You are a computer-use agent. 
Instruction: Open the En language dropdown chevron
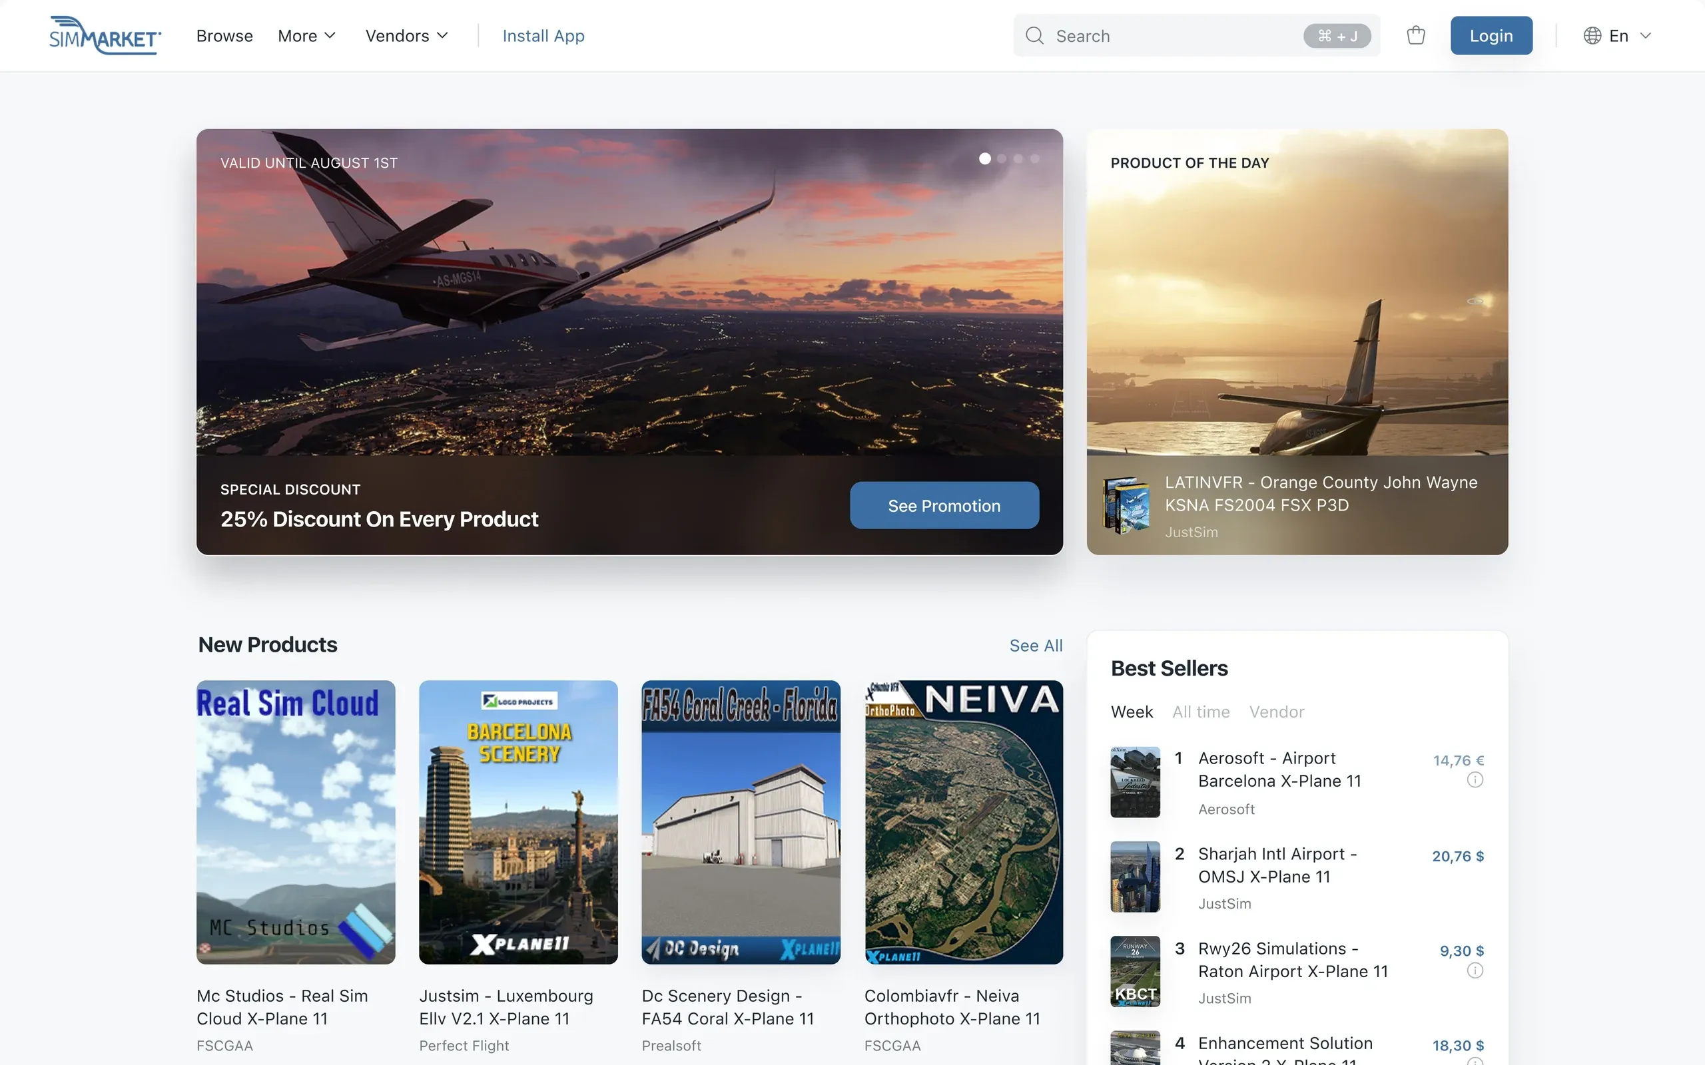(x=1646, y=35)
